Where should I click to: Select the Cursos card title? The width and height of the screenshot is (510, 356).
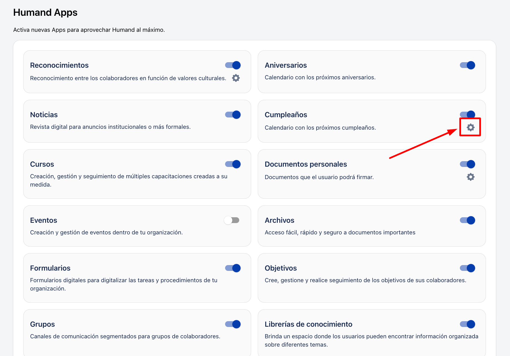pyautogui.click(x=42, y=164)
